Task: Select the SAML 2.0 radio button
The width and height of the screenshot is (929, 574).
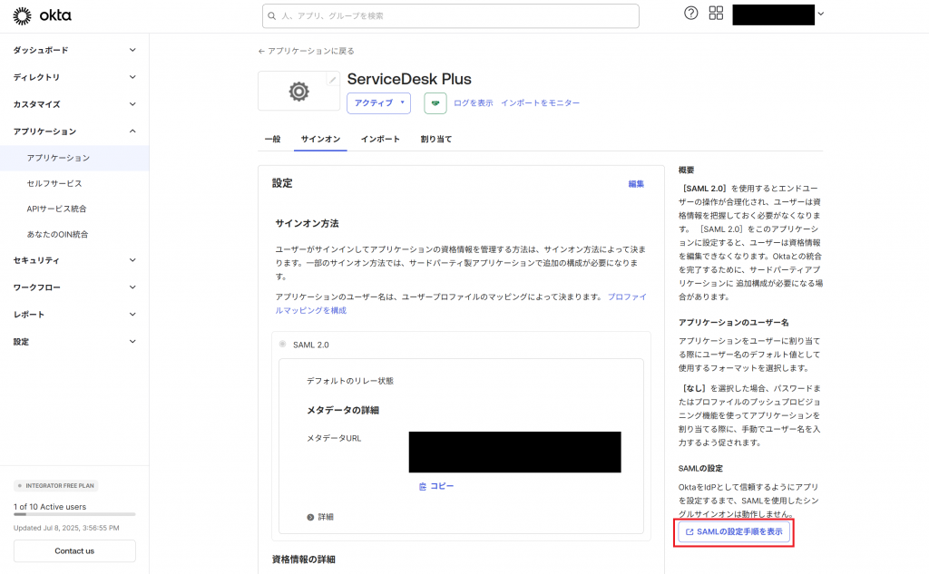Action: click(283, 345)
